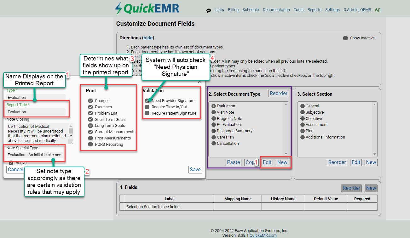Click Edit under Select Section list
Image resolution: width=410 pixels, height=238 pixels.
[x=356, y=162]
